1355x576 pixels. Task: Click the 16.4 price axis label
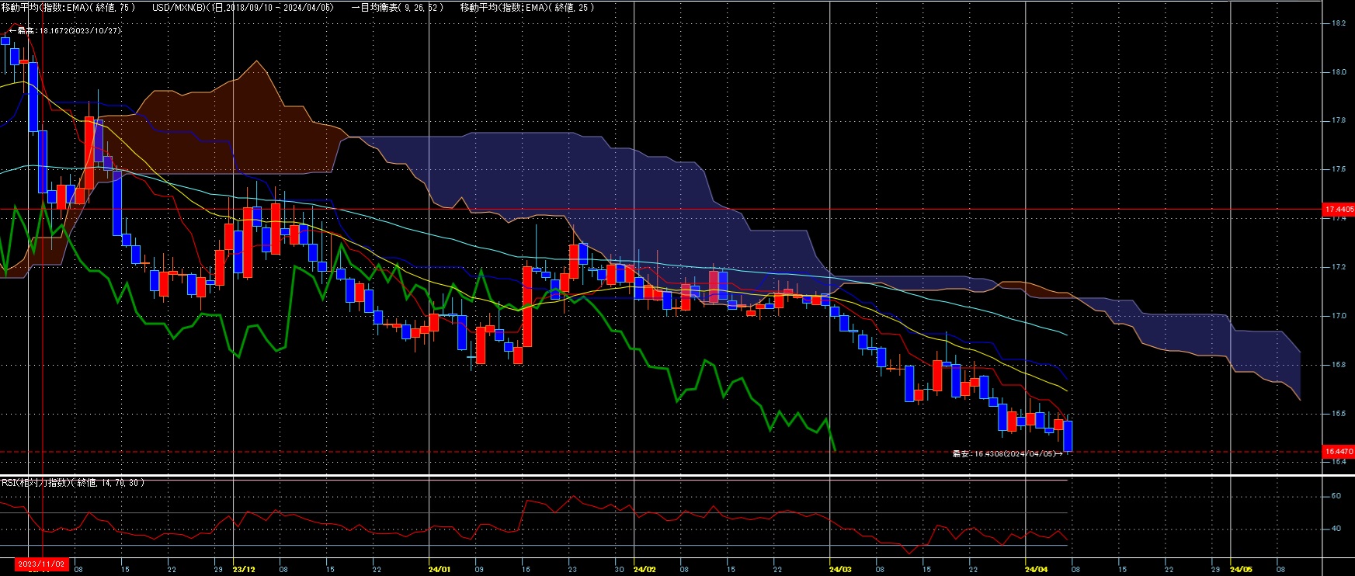[x=1339, y=462]
